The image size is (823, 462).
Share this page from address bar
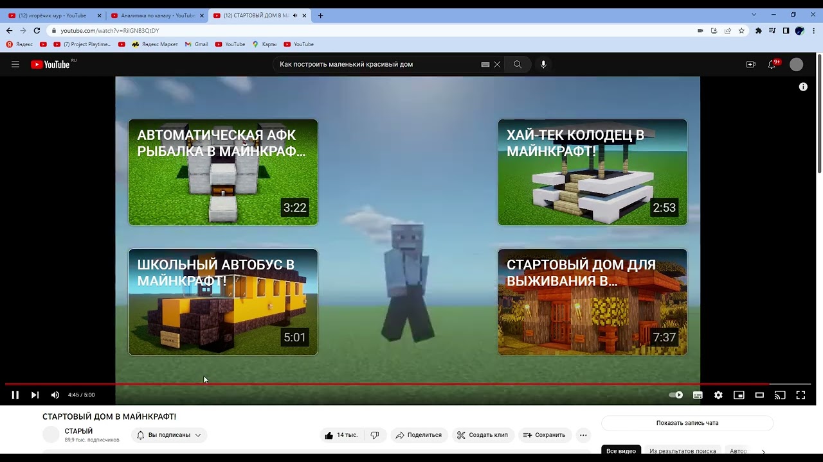(x=728, y=30)
